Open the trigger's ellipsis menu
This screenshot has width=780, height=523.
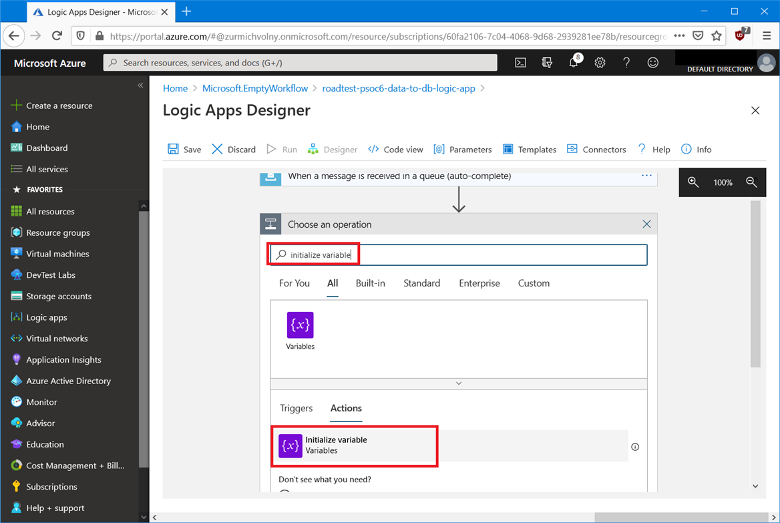646,176
